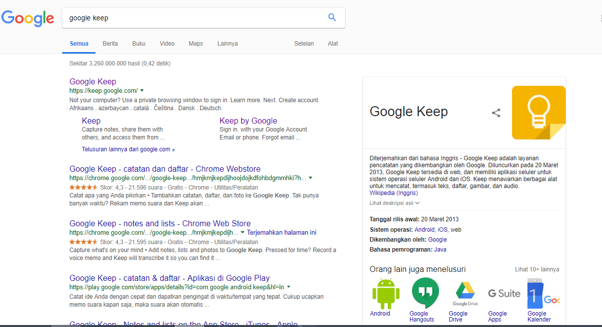
Task: Switch to the Buku tab
Action: [x=139, y=44]
